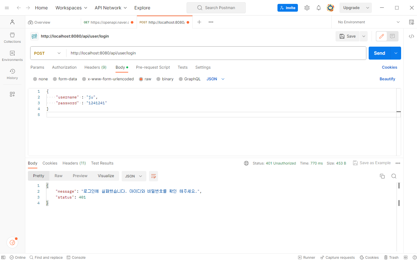Switch to the edit pencil mode
Image resolution: width=417 pixels, height=261 pixels.
(x=382, y=36)
